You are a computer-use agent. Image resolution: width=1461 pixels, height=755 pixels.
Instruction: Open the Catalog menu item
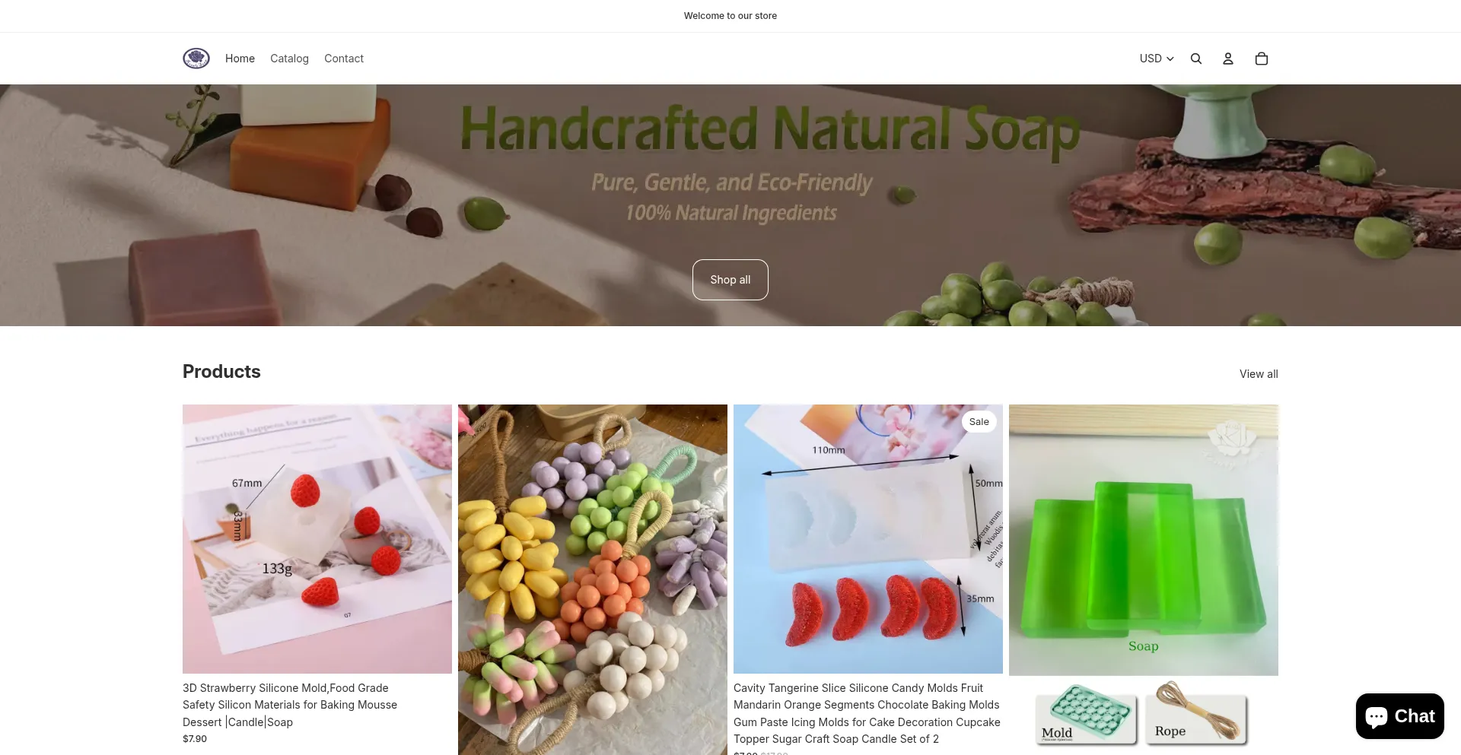pos(289,59)
